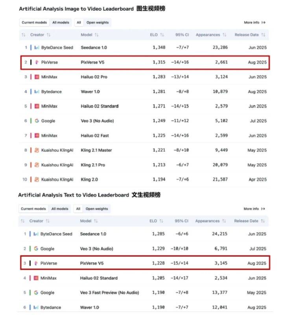Click KlingAI logo beside Kling 2.1 Master

[37, 150]
